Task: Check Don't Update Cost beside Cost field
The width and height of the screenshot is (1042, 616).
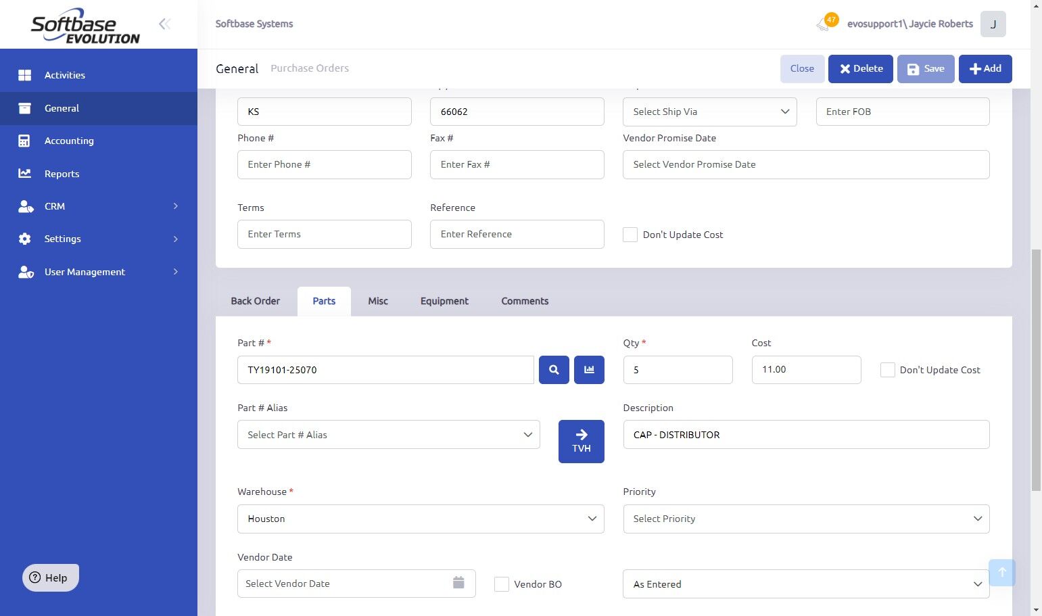Action: 887,370
